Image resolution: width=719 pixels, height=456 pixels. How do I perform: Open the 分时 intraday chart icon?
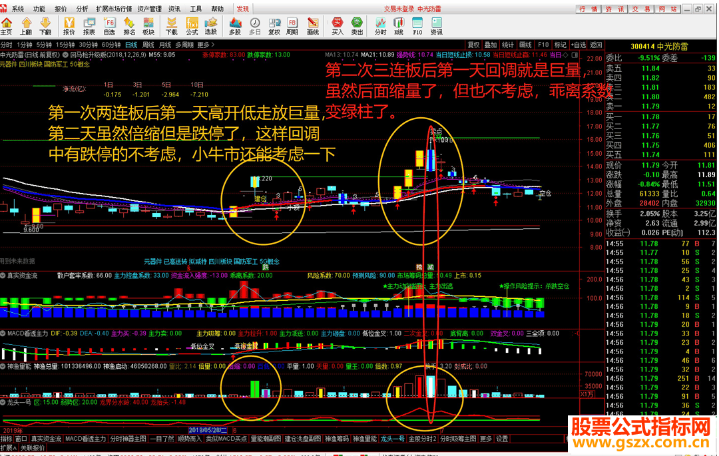(x=381, y=26)
